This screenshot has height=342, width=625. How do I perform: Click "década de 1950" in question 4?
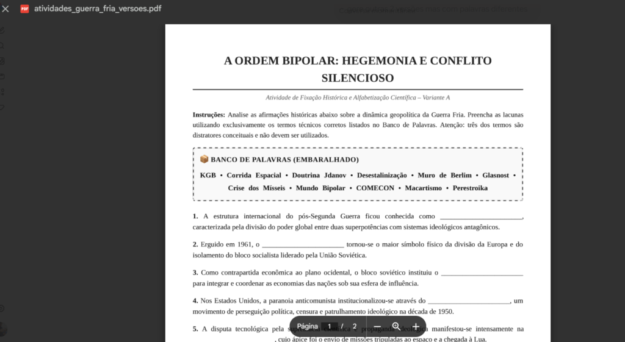tap(431, 312)
